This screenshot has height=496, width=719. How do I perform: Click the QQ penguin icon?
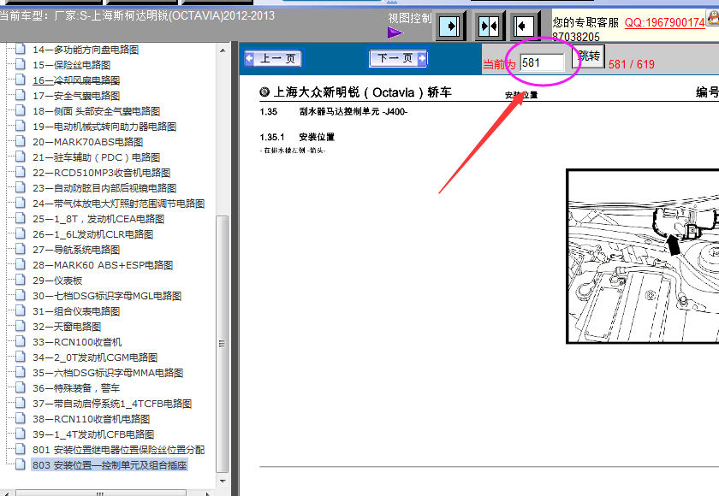pos(712,18)
